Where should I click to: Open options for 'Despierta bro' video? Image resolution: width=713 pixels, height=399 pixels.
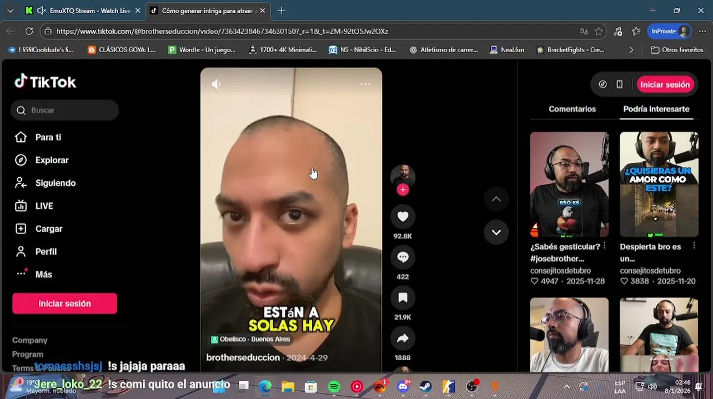coord(694,246)
